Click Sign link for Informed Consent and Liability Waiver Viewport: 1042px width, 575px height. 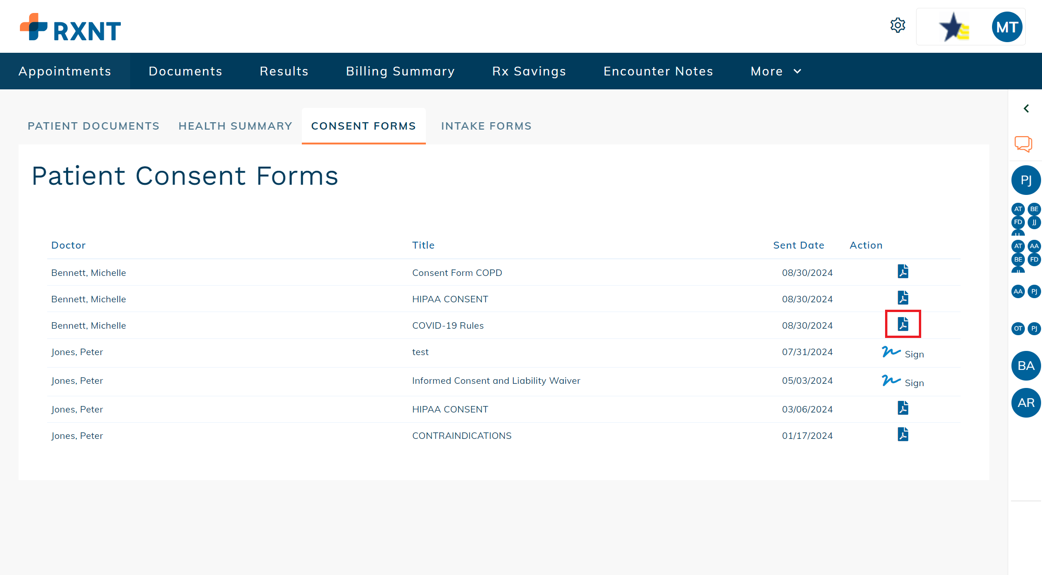click(914, 383)
